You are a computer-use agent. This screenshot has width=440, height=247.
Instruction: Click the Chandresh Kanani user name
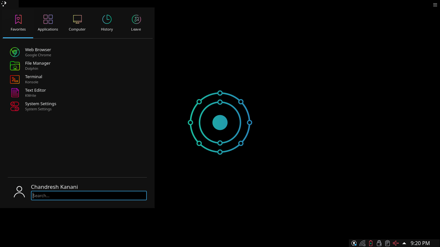(x=54, y=187)
